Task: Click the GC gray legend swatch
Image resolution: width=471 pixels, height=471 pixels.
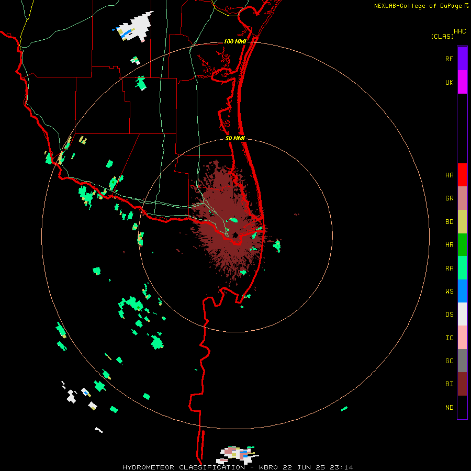Action: [462, 361]
